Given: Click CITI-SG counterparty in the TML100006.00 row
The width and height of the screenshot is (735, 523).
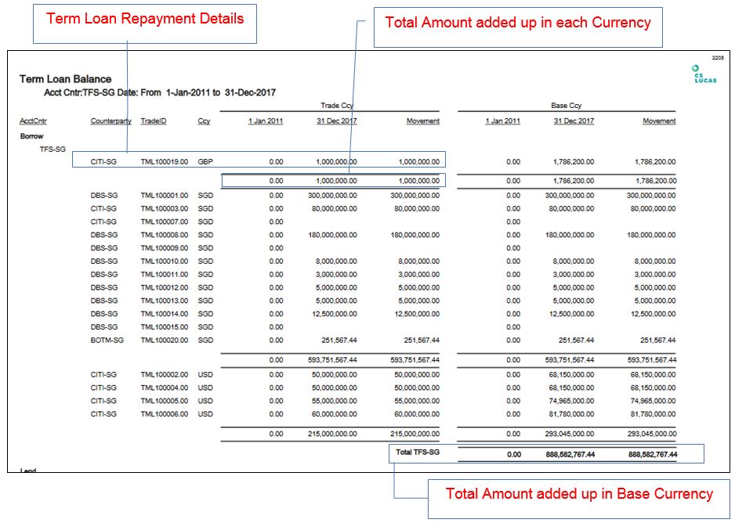Looking at the screenshot, I should tap(103, 414).
